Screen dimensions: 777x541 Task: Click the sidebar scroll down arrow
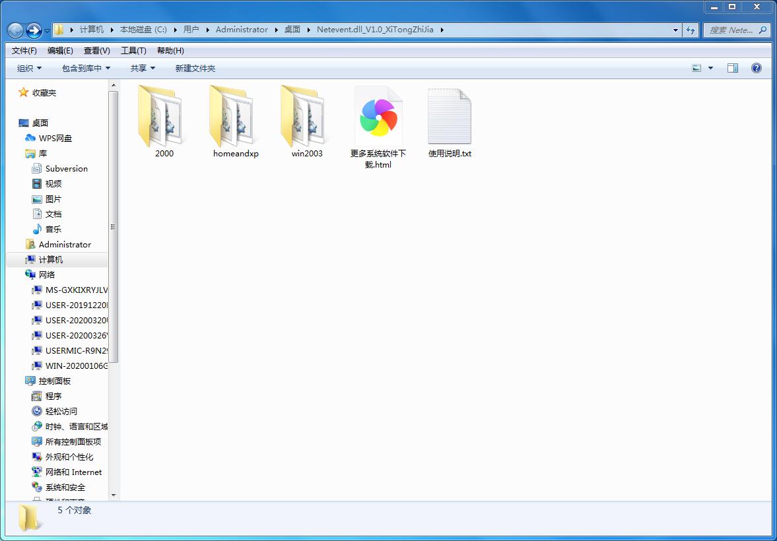coord(114,495)
